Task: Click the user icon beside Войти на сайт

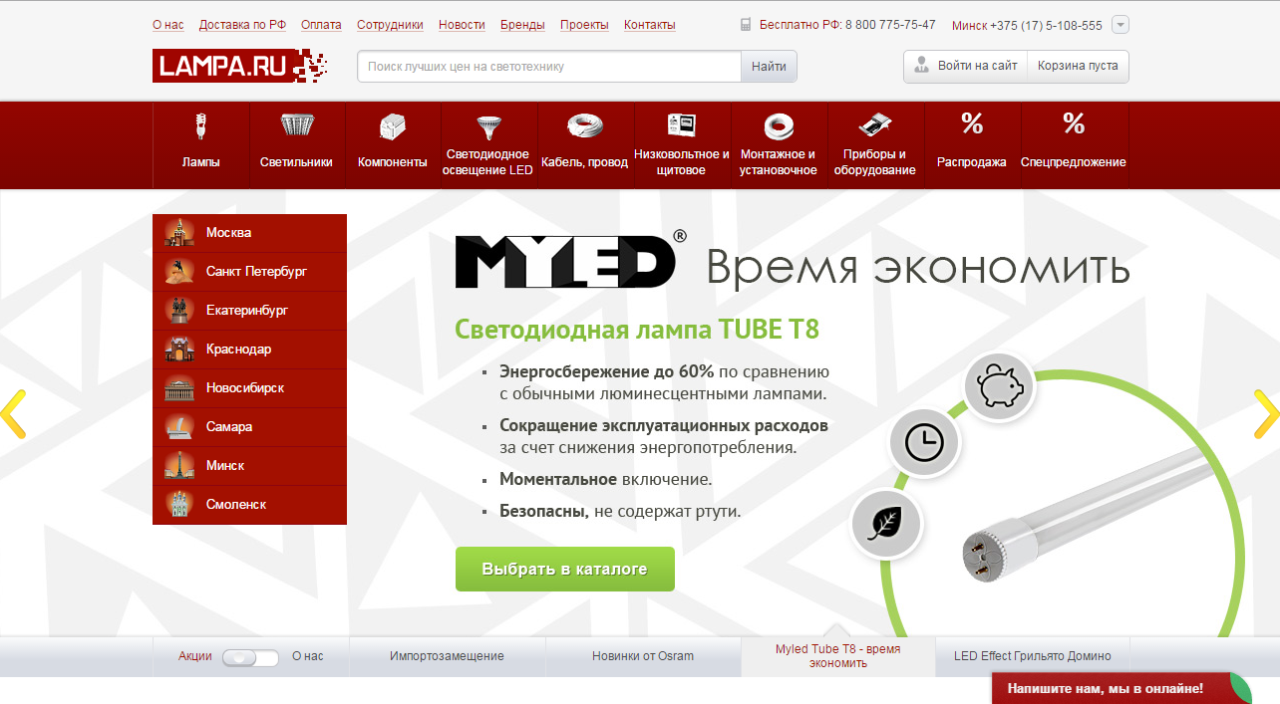Action: (x=922, y=66)
